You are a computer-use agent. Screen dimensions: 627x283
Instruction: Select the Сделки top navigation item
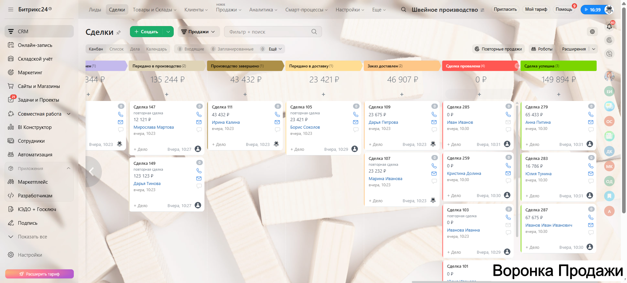[117, 10]
